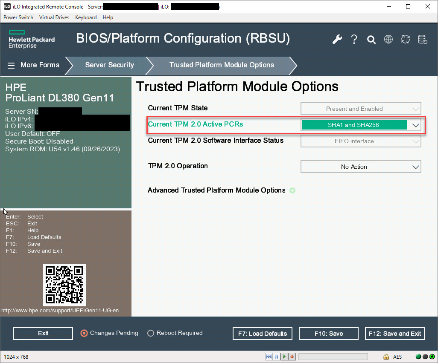Click the green arrow beside Advanced TPM Options

pos(292,190)
